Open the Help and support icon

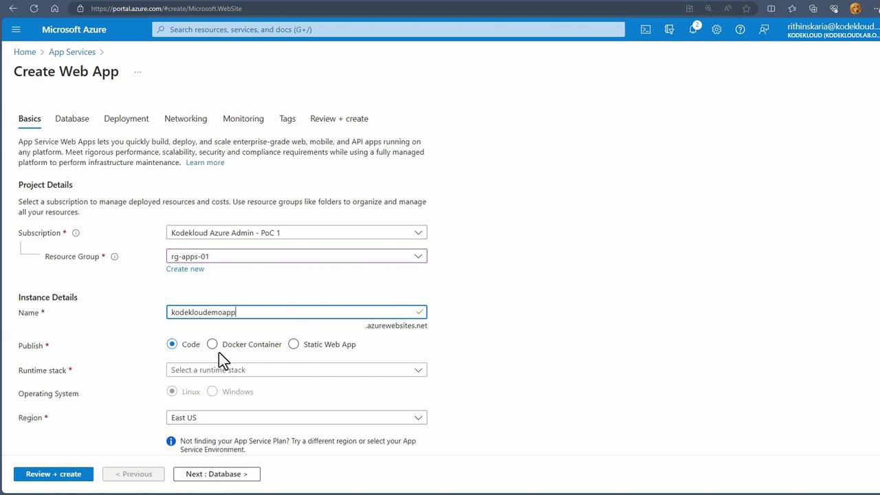740,30
